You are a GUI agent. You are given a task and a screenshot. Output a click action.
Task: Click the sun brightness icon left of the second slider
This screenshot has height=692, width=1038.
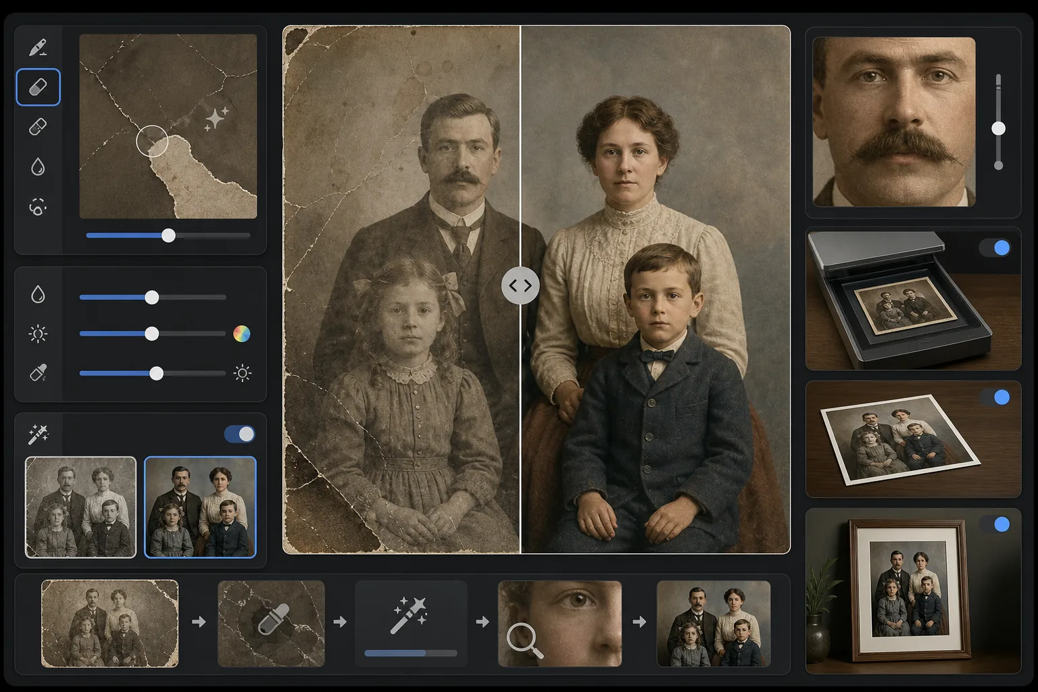pyautogui.click(x=38, y=334)
